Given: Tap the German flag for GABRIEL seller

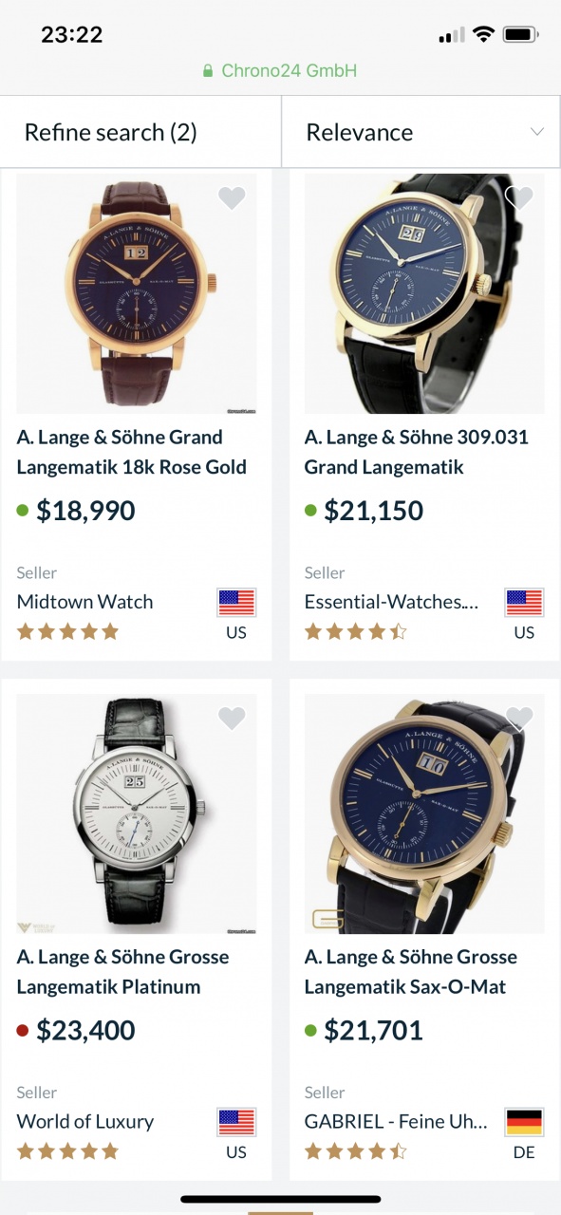Looking at the screenshot, I should [524, 1122].
